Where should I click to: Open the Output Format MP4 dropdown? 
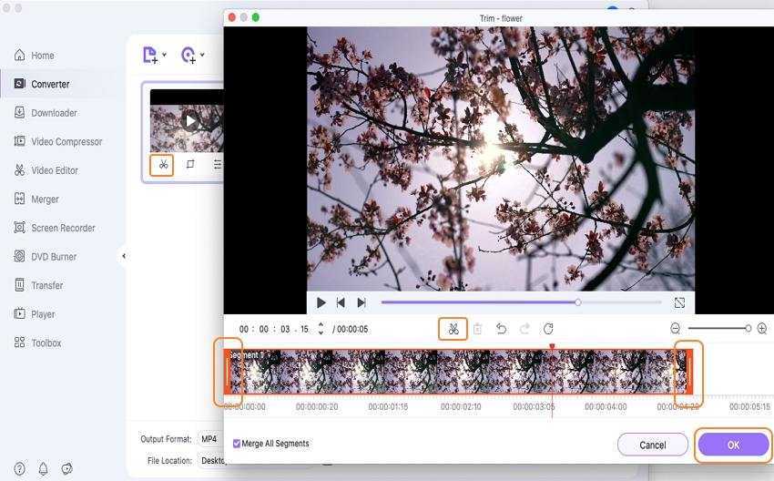(x=210, y=439)
